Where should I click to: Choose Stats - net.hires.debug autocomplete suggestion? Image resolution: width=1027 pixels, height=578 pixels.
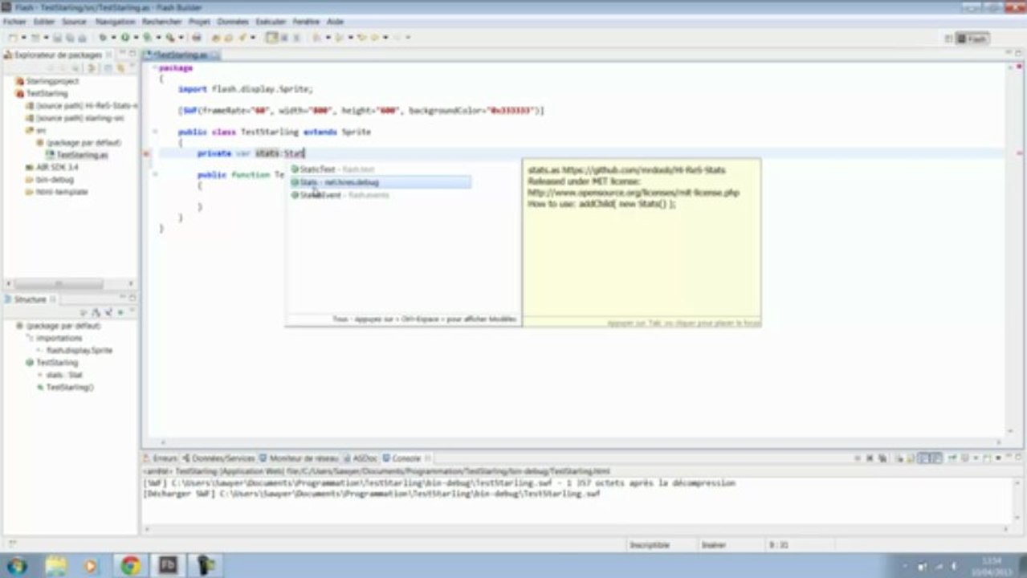point(380,182)
